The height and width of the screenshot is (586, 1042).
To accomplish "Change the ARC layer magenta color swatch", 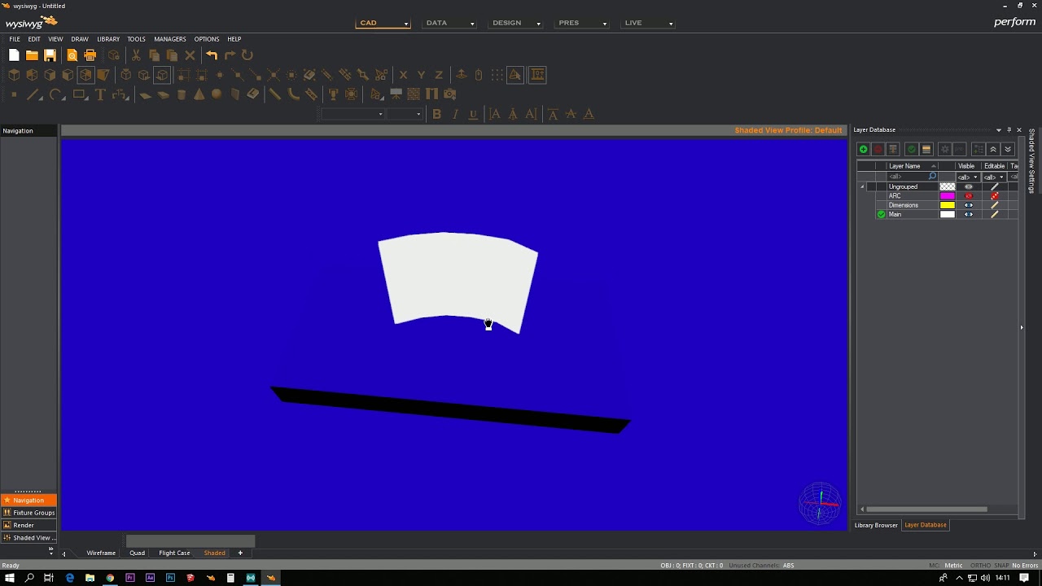I will (x=947, y=196).
